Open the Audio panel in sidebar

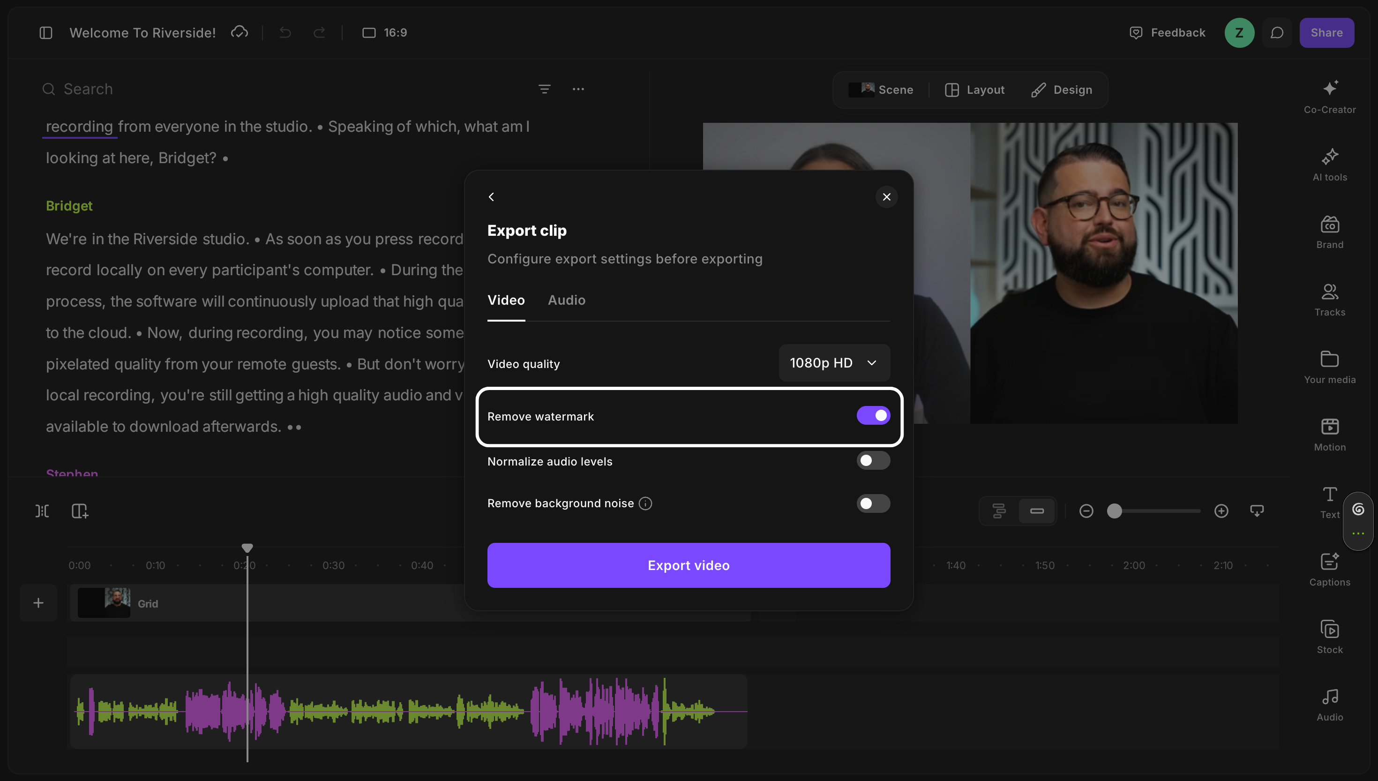point(1330,706)
